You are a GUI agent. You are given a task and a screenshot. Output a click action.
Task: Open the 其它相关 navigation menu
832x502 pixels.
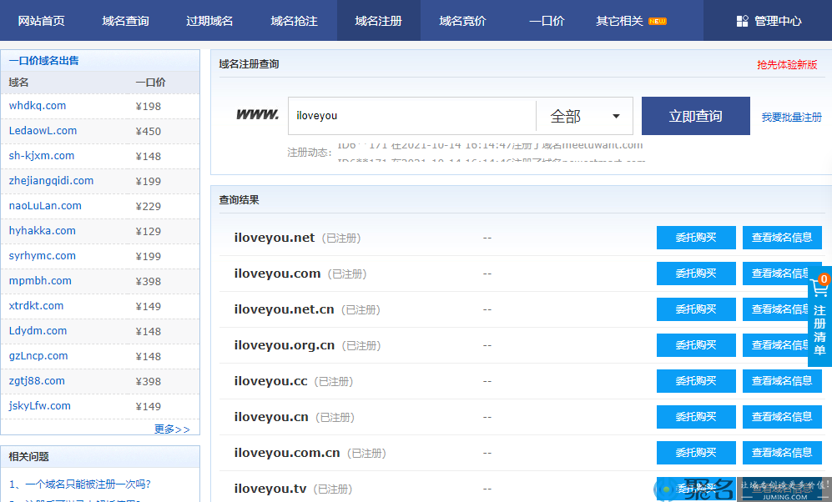619,21
